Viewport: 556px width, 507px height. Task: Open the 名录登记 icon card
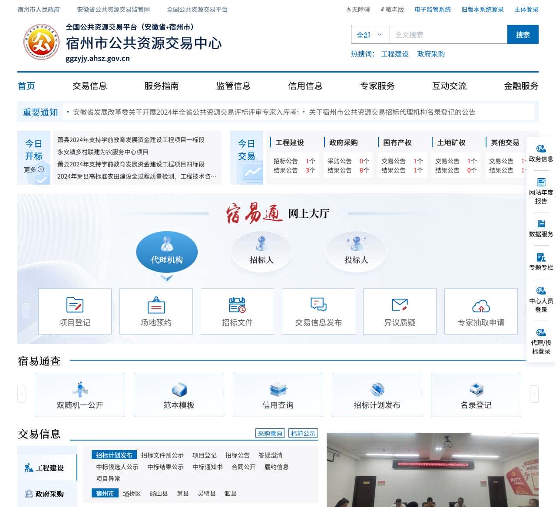tap(476, 395)
